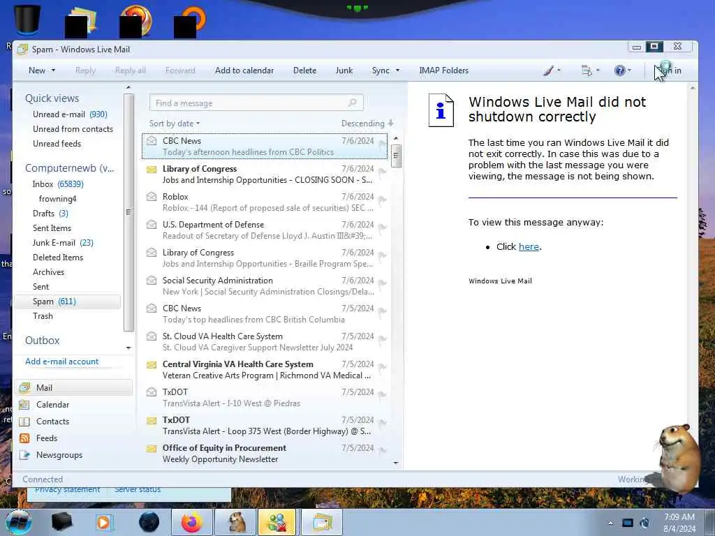The width and height of the screenshot is (715, 536).
Task: Expand the Sync dropdown arrow
Action: pyautogui.click(x=397, y=70)
